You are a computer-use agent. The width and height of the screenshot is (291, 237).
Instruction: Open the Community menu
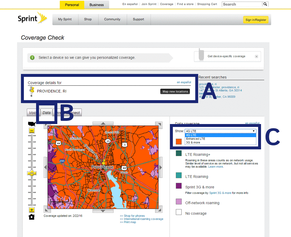112,19
